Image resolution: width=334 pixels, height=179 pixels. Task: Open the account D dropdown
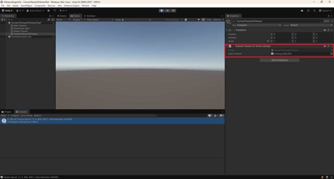click(x=20, y=11)
